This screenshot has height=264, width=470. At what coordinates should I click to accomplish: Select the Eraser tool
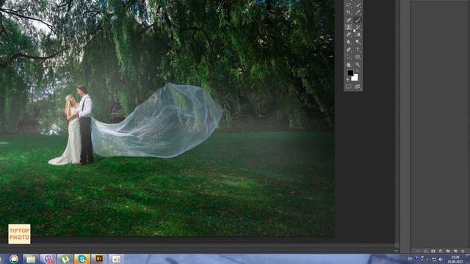(x=349, y=34)
